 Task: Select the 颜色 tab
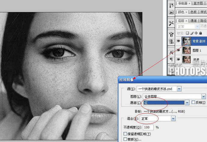pyautogui.click(x=181, y=12)
